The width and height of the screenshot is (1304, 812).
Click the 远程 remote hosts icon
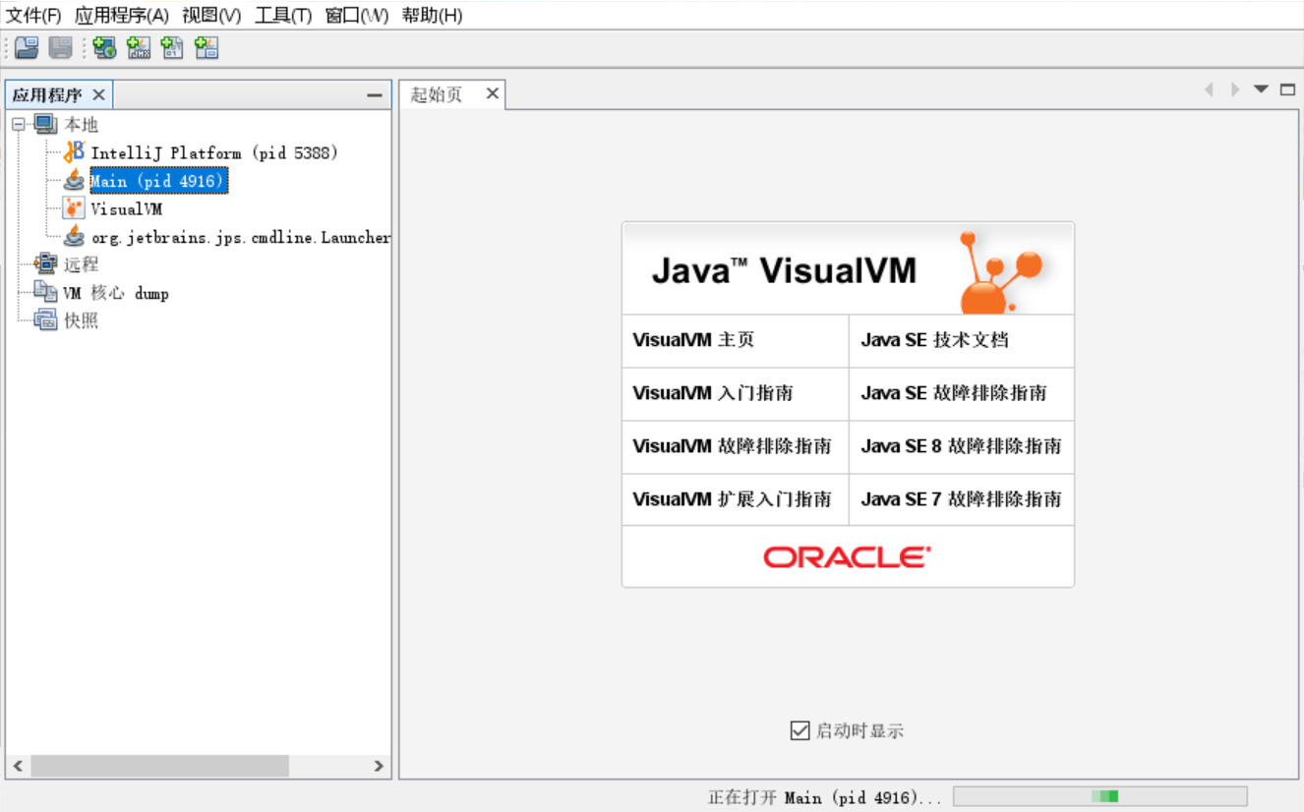45,263
